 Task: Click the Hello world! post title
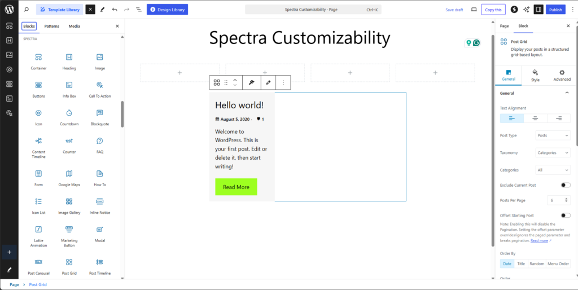point(239,105)
